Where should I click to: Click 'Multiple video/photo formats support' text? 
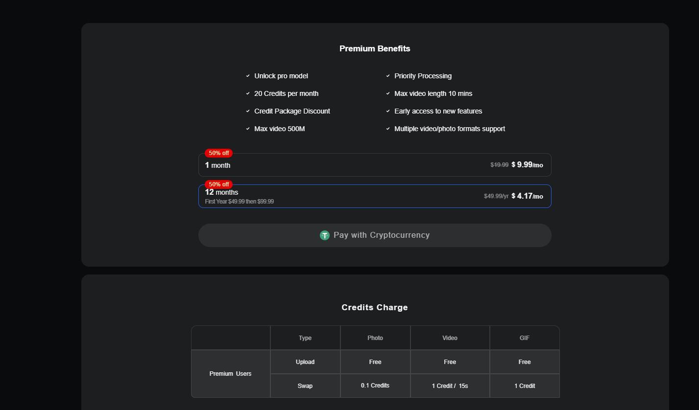tap(450, 129)
